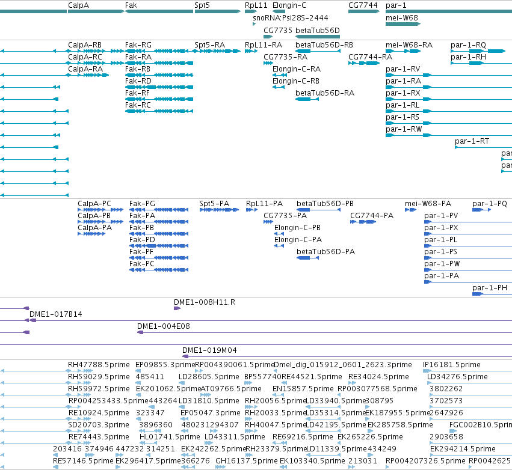
Task: Select the par-1-RQ transcript label
Action: click(x=468, y=45)
